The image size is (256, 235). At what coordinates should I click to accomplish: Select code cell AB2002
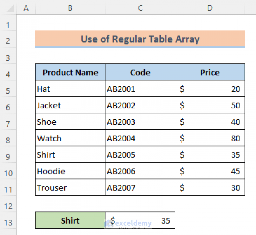point(140,105)
